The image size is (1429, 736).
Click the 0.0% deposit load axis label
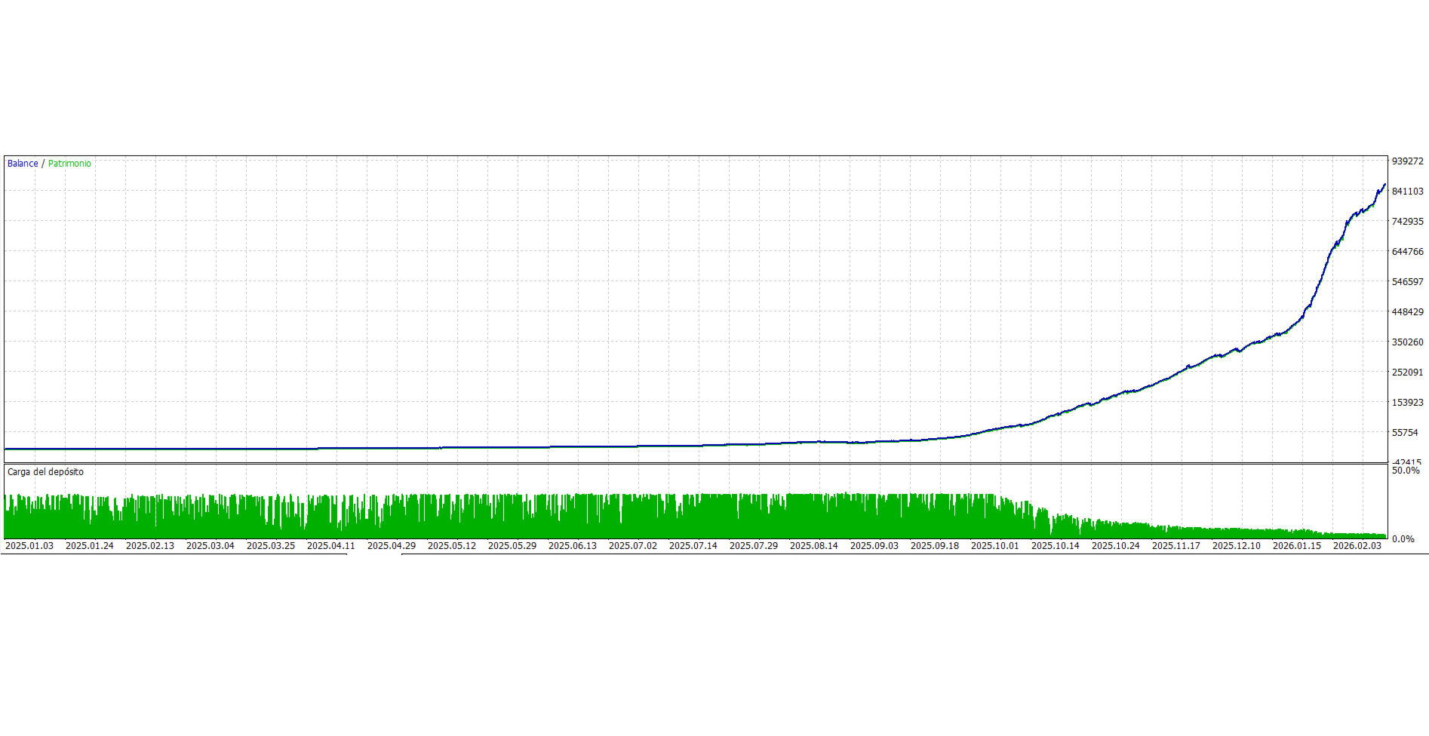point(1403,539)
